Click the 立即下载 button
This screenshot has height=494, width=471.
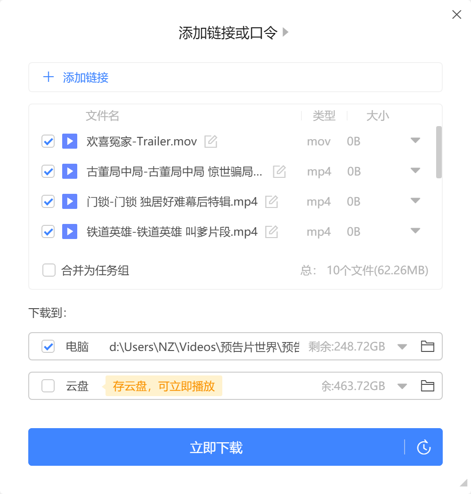[216, 447]
